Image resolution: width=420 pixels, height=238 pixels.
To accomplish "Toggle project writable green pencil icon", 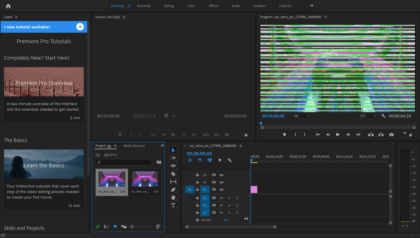I will [98, 227].
